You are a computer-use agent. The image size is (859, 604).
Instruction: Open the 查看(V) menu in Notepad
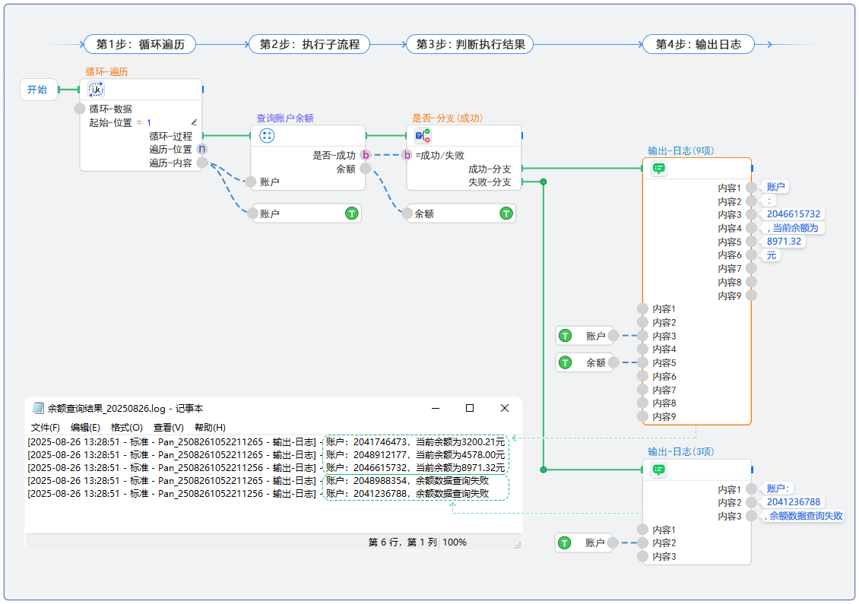[168, 428]
